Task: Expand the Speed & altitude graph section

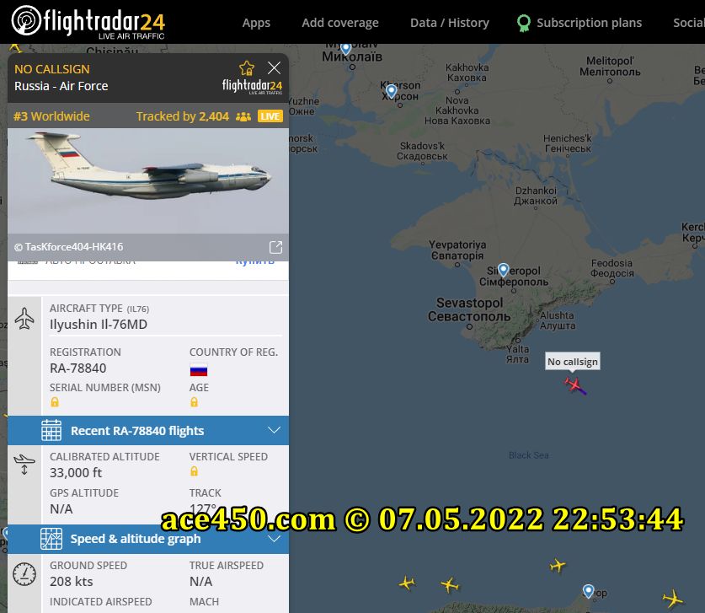Action: point(148,539)
